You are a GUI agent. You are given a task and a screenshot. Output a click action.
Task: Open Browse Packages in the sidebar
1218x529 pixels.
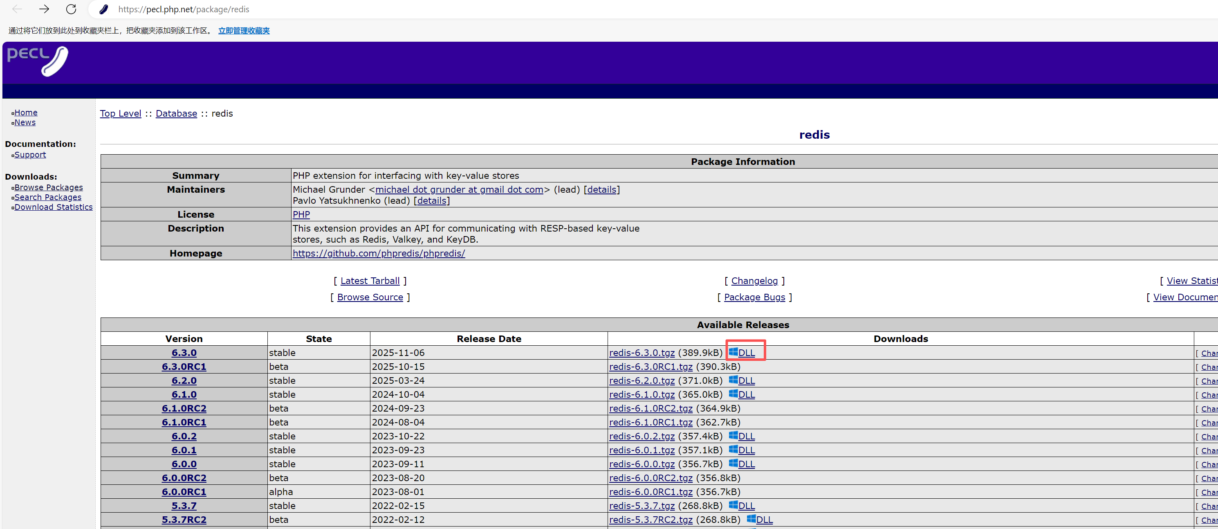click(x=48, y=187)
